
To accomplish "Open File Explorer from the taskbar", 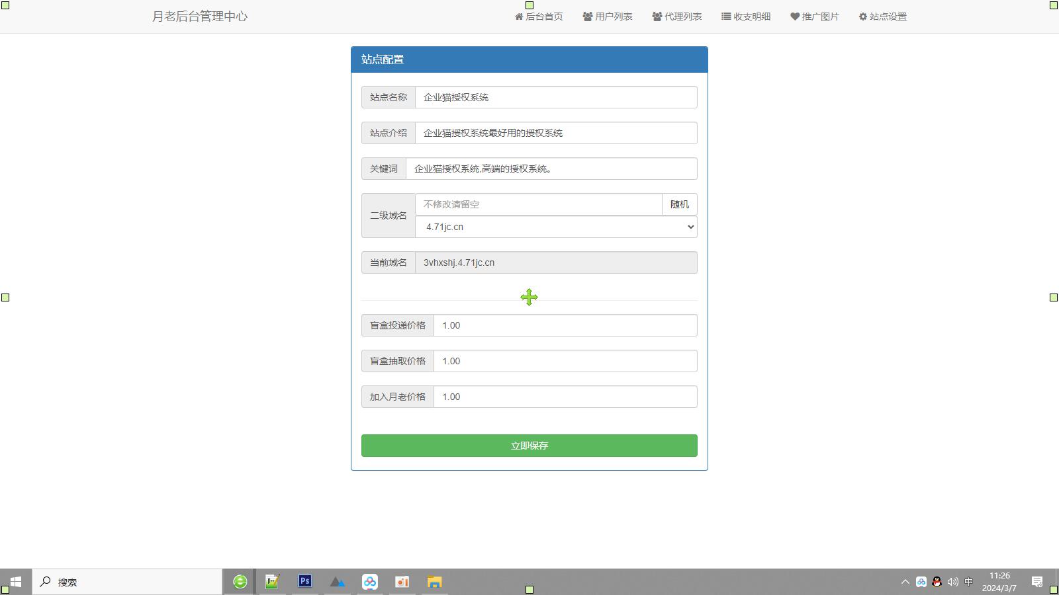I will tap(434, 582).
